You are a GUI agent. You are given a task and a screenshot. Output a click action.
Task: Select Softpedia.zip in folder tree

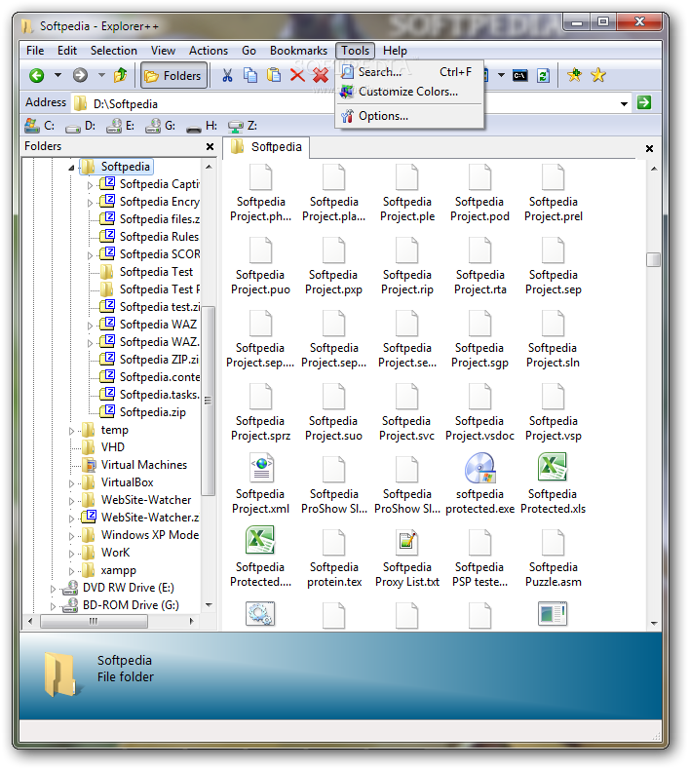[x=152, y=412]
